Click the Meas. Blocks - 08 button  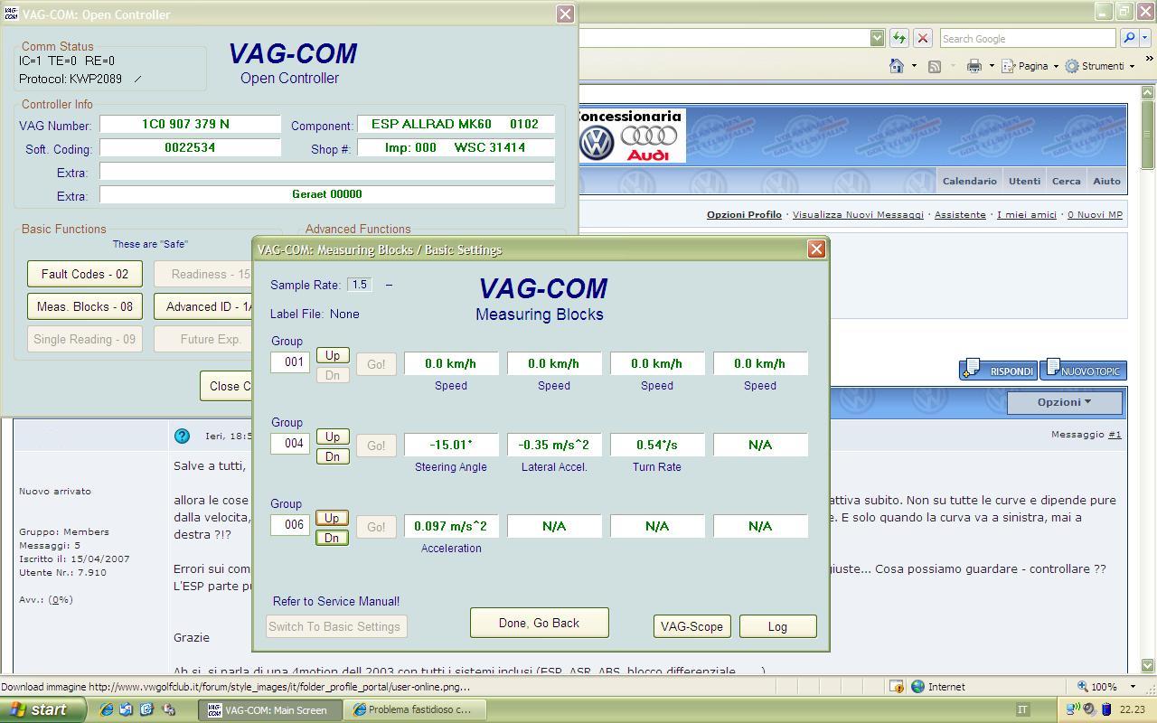(x=85, y=306)
